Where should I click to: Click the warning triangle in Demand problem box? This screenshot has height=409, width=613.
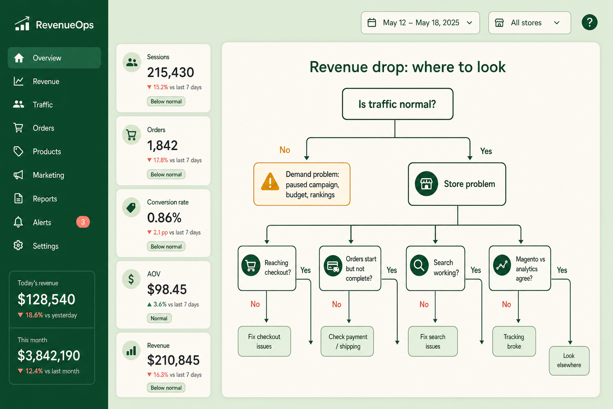(270, 182)
